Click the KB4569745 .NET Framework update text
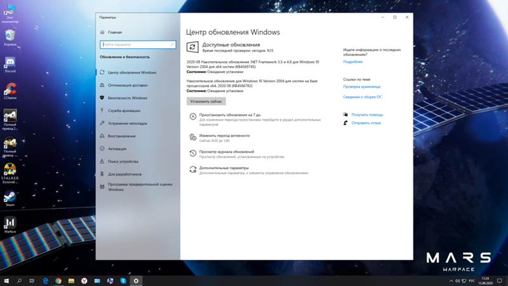Viewport: 508px width, 286px height. point(253,64)
